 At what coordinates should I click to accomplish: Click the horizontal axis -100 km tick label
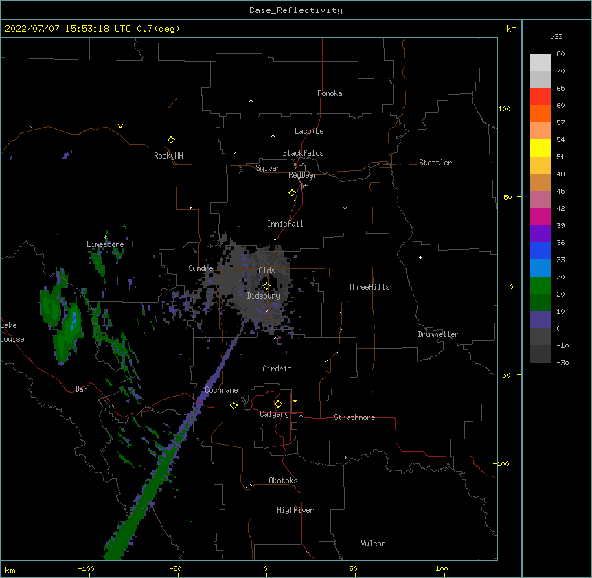pos(86,568)
